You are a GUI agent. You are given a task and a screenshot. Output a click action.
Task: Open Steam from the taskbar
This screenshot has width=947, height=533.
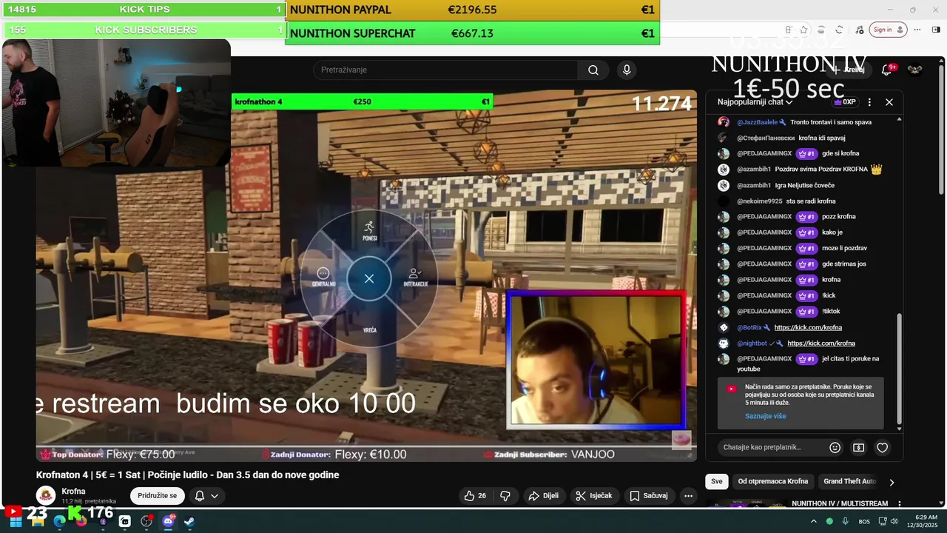(189, 521)
